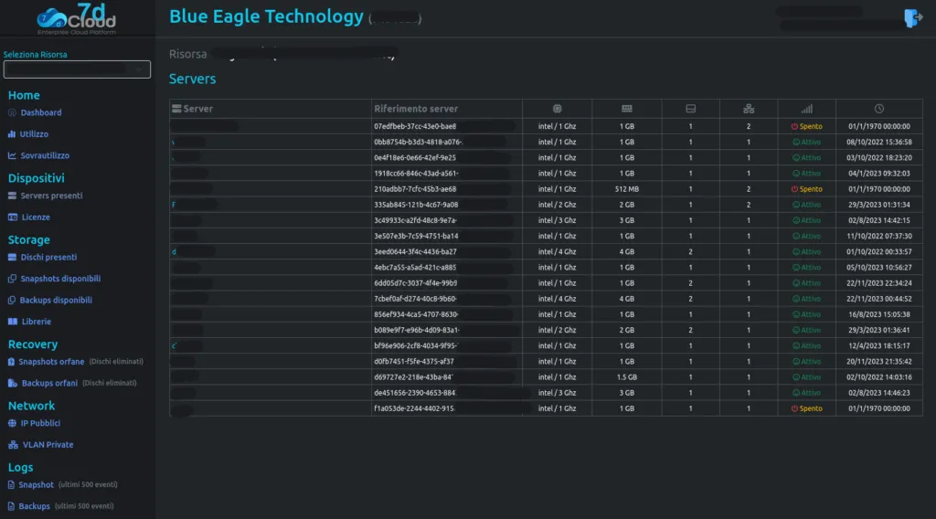Click the Sovrautilizzo line chart icon
The width and height of the screenshot is (936, 519).
click(x=12, y=155)
